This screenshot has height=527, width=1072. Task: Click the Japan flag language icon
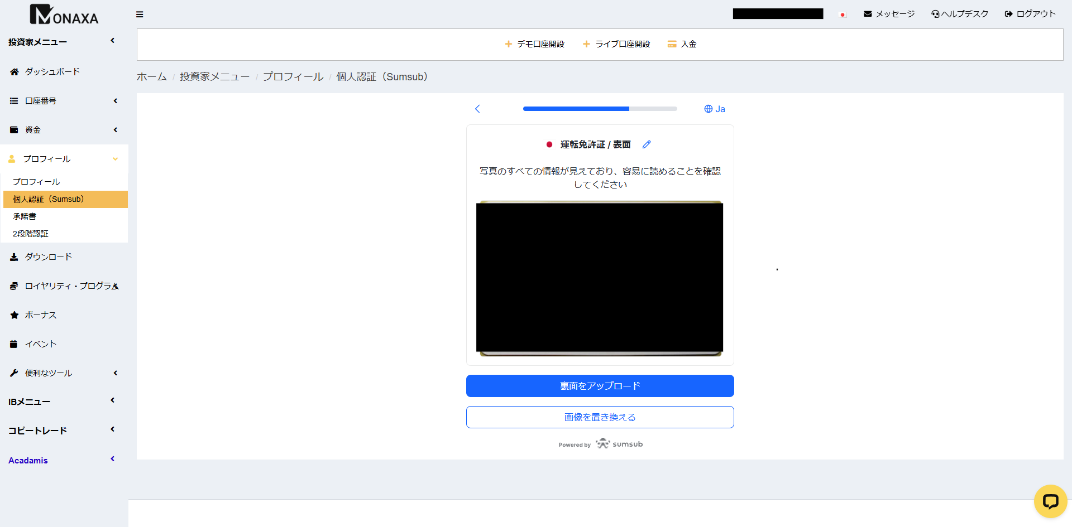pos(843,14)
